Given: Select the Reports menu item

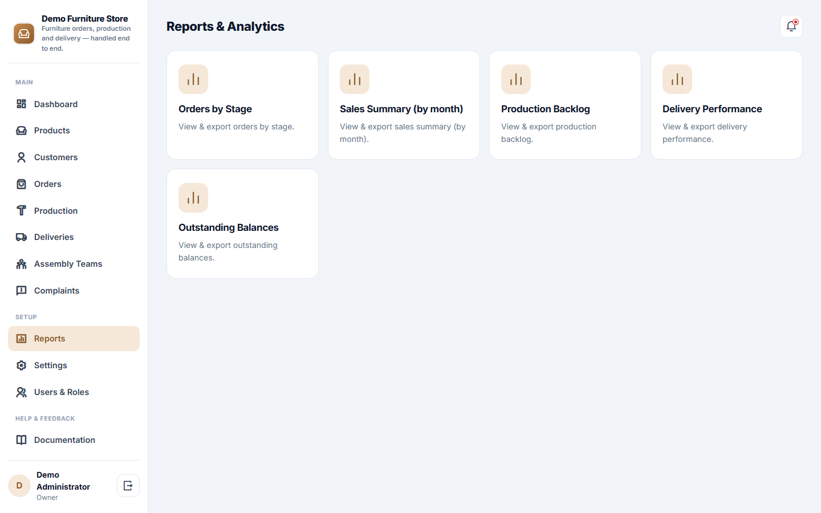Looking at the screenshot, I should coord(74,339).
